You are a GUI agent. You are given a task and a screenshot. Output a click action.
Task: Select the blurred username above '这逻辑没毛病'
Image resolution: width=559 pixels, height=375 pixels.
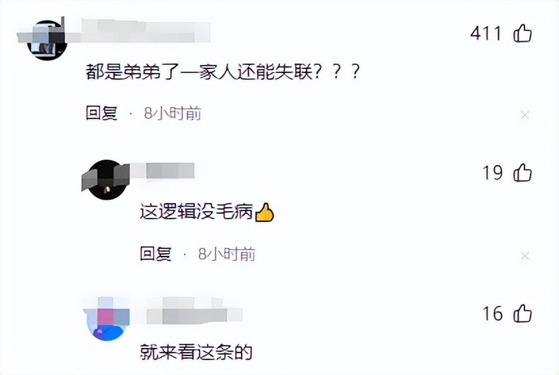[162, 171]
